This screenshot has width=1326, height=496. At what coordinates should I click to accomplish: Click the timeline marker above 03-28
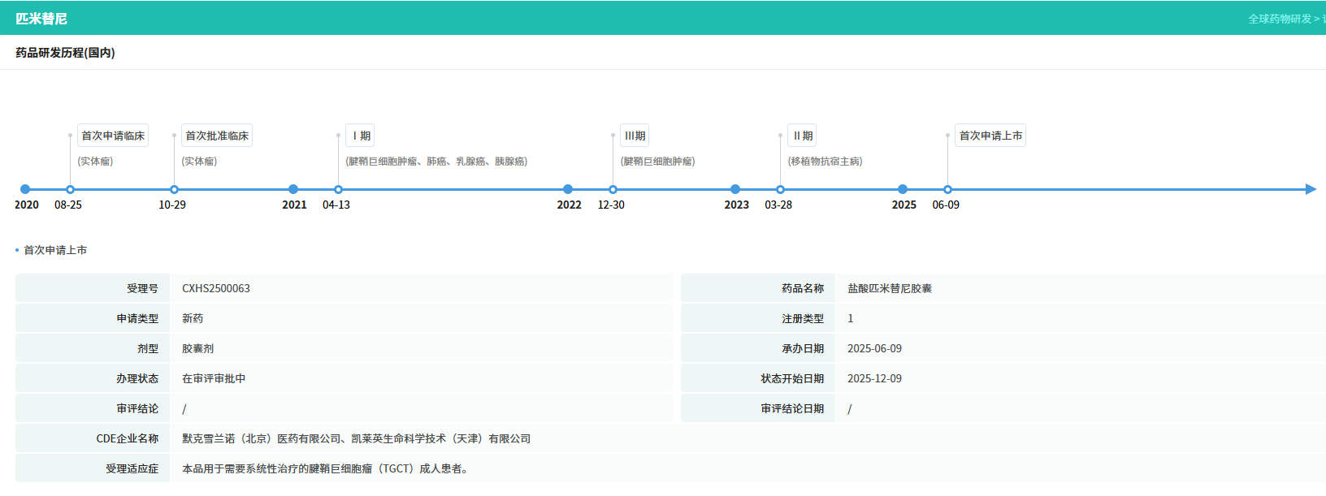coord(780,189)
